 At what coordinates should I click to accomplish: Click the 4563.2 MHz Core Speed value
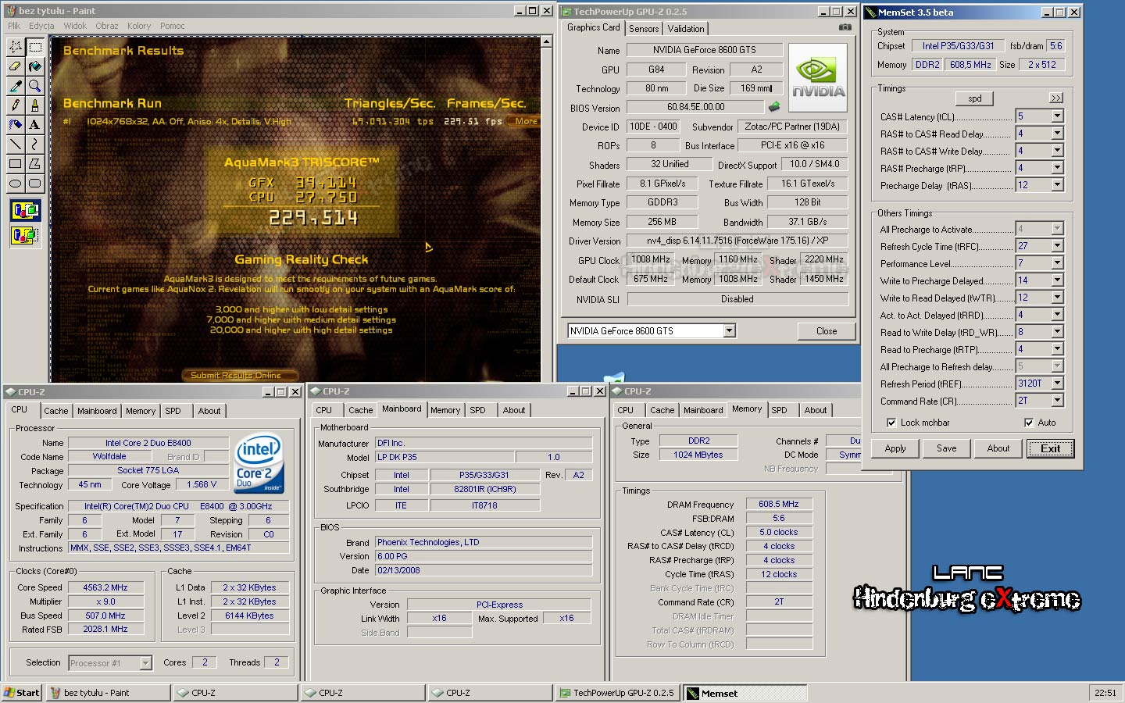coord(105,587)
